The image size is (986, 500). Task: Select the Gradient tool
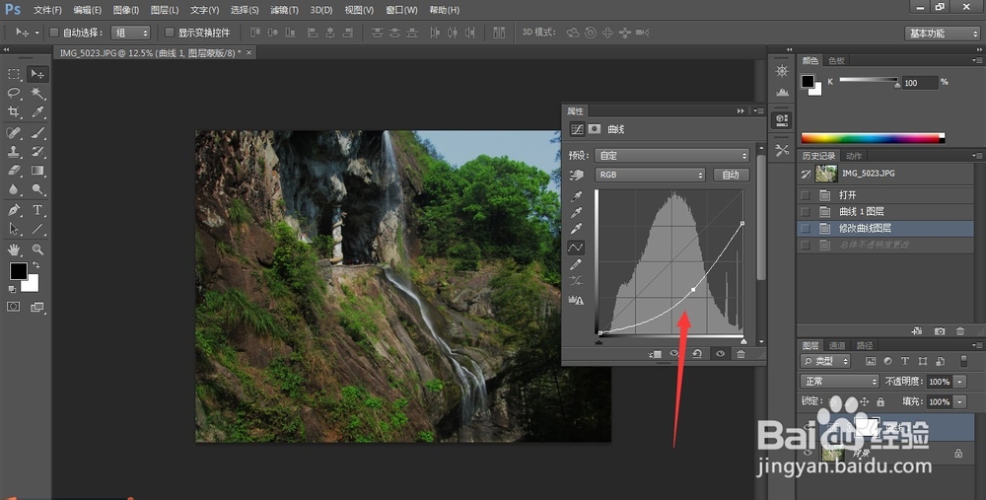(37, 171)
